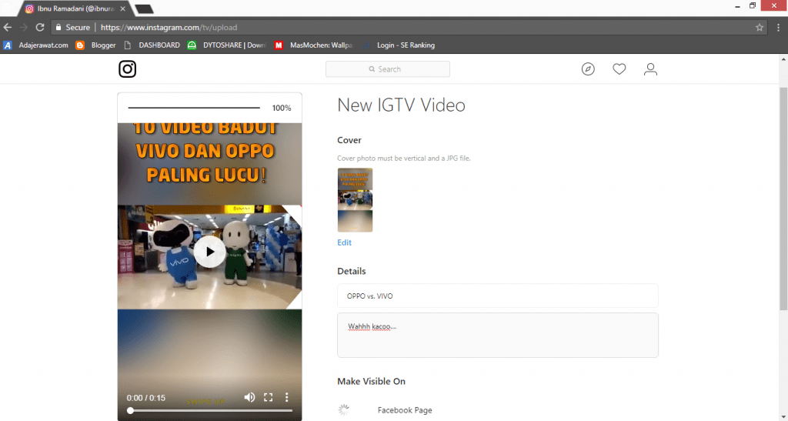This screenshot has height=421, width=788.
Task: Click the browser forward arrow
Action: (x=24, y=27)
